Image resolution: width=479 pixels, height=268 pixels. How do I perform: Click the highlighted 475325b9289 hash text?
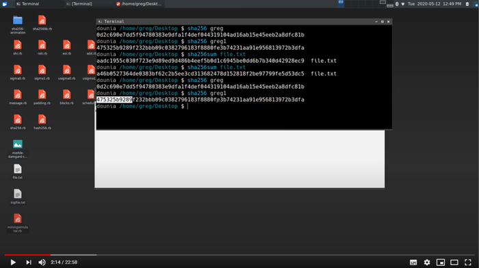pyautogui.click(x=114, y=100)
